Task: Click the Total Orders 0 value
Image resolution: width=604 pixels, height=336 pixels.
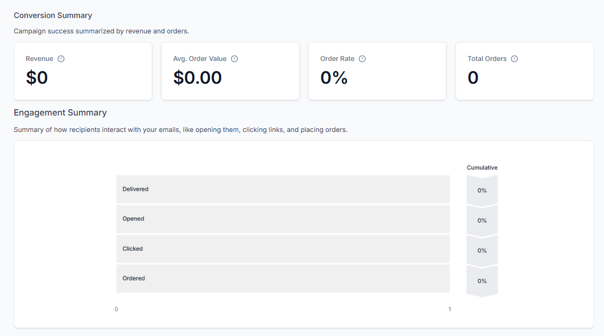Action: click(473, 78)
